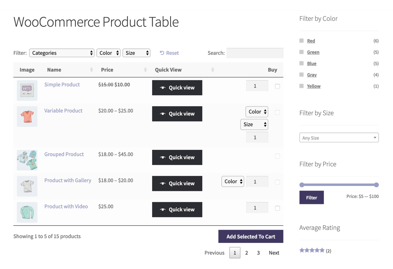Tick the Simple Product buy checkbox
The image size is (393, 269).
277,86
